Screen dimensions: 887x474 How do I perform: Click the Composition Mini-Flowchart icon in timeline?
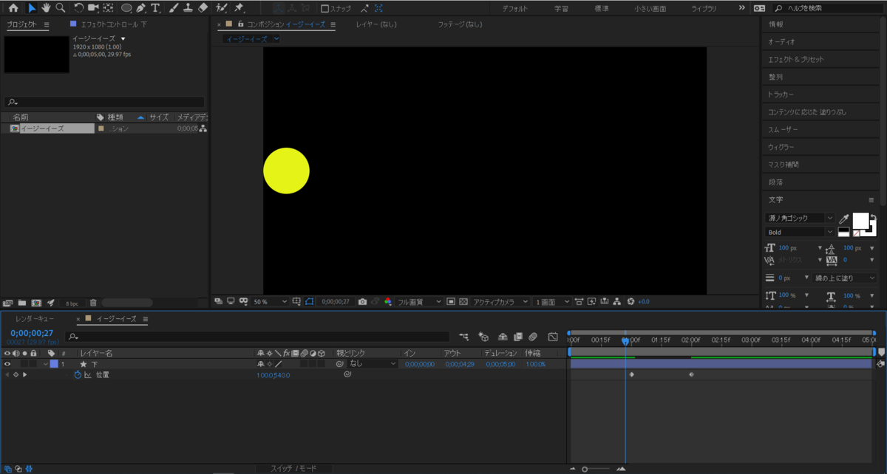(x=464, y=337)
